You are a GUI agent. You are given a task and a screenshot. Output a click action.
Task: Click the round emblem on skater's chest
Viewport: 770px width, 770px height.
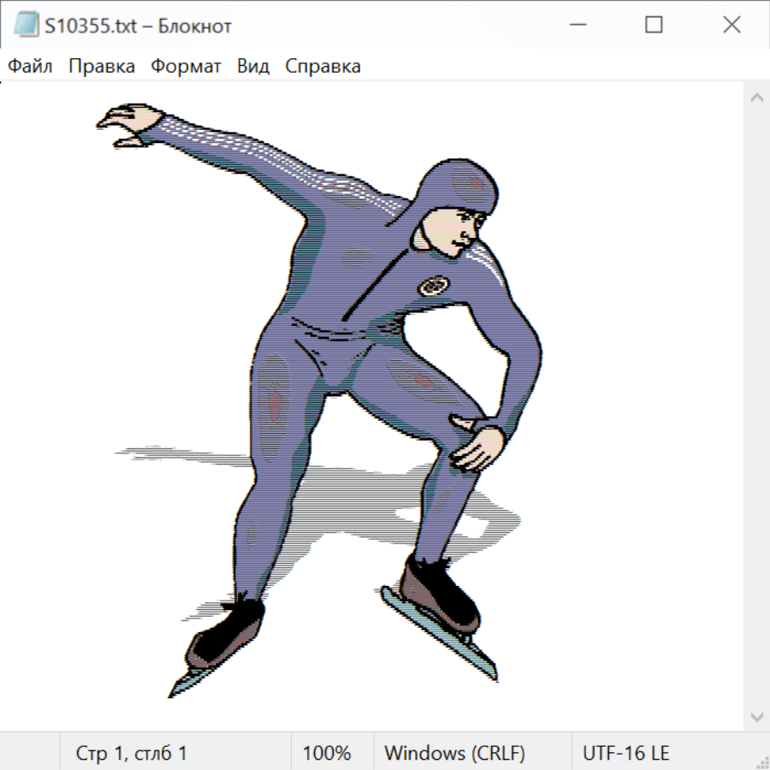coord(432,285)
